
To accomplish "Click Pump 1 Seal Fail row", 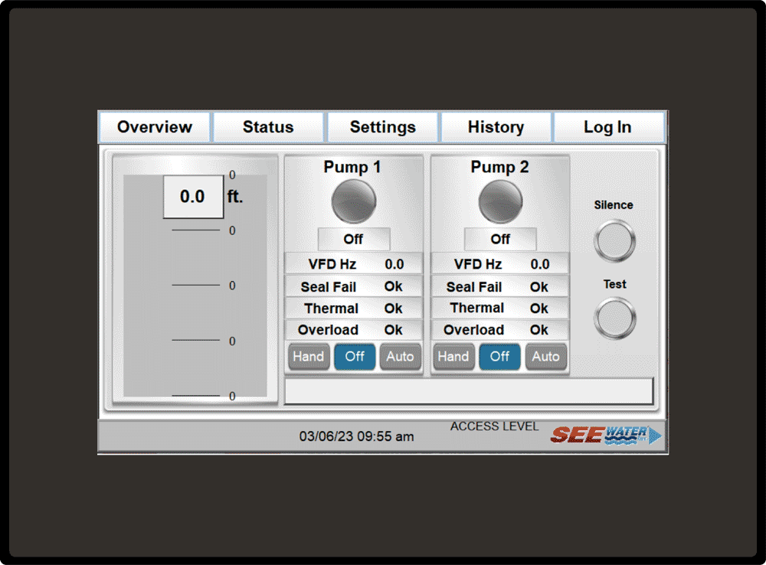I will (354, 286).
